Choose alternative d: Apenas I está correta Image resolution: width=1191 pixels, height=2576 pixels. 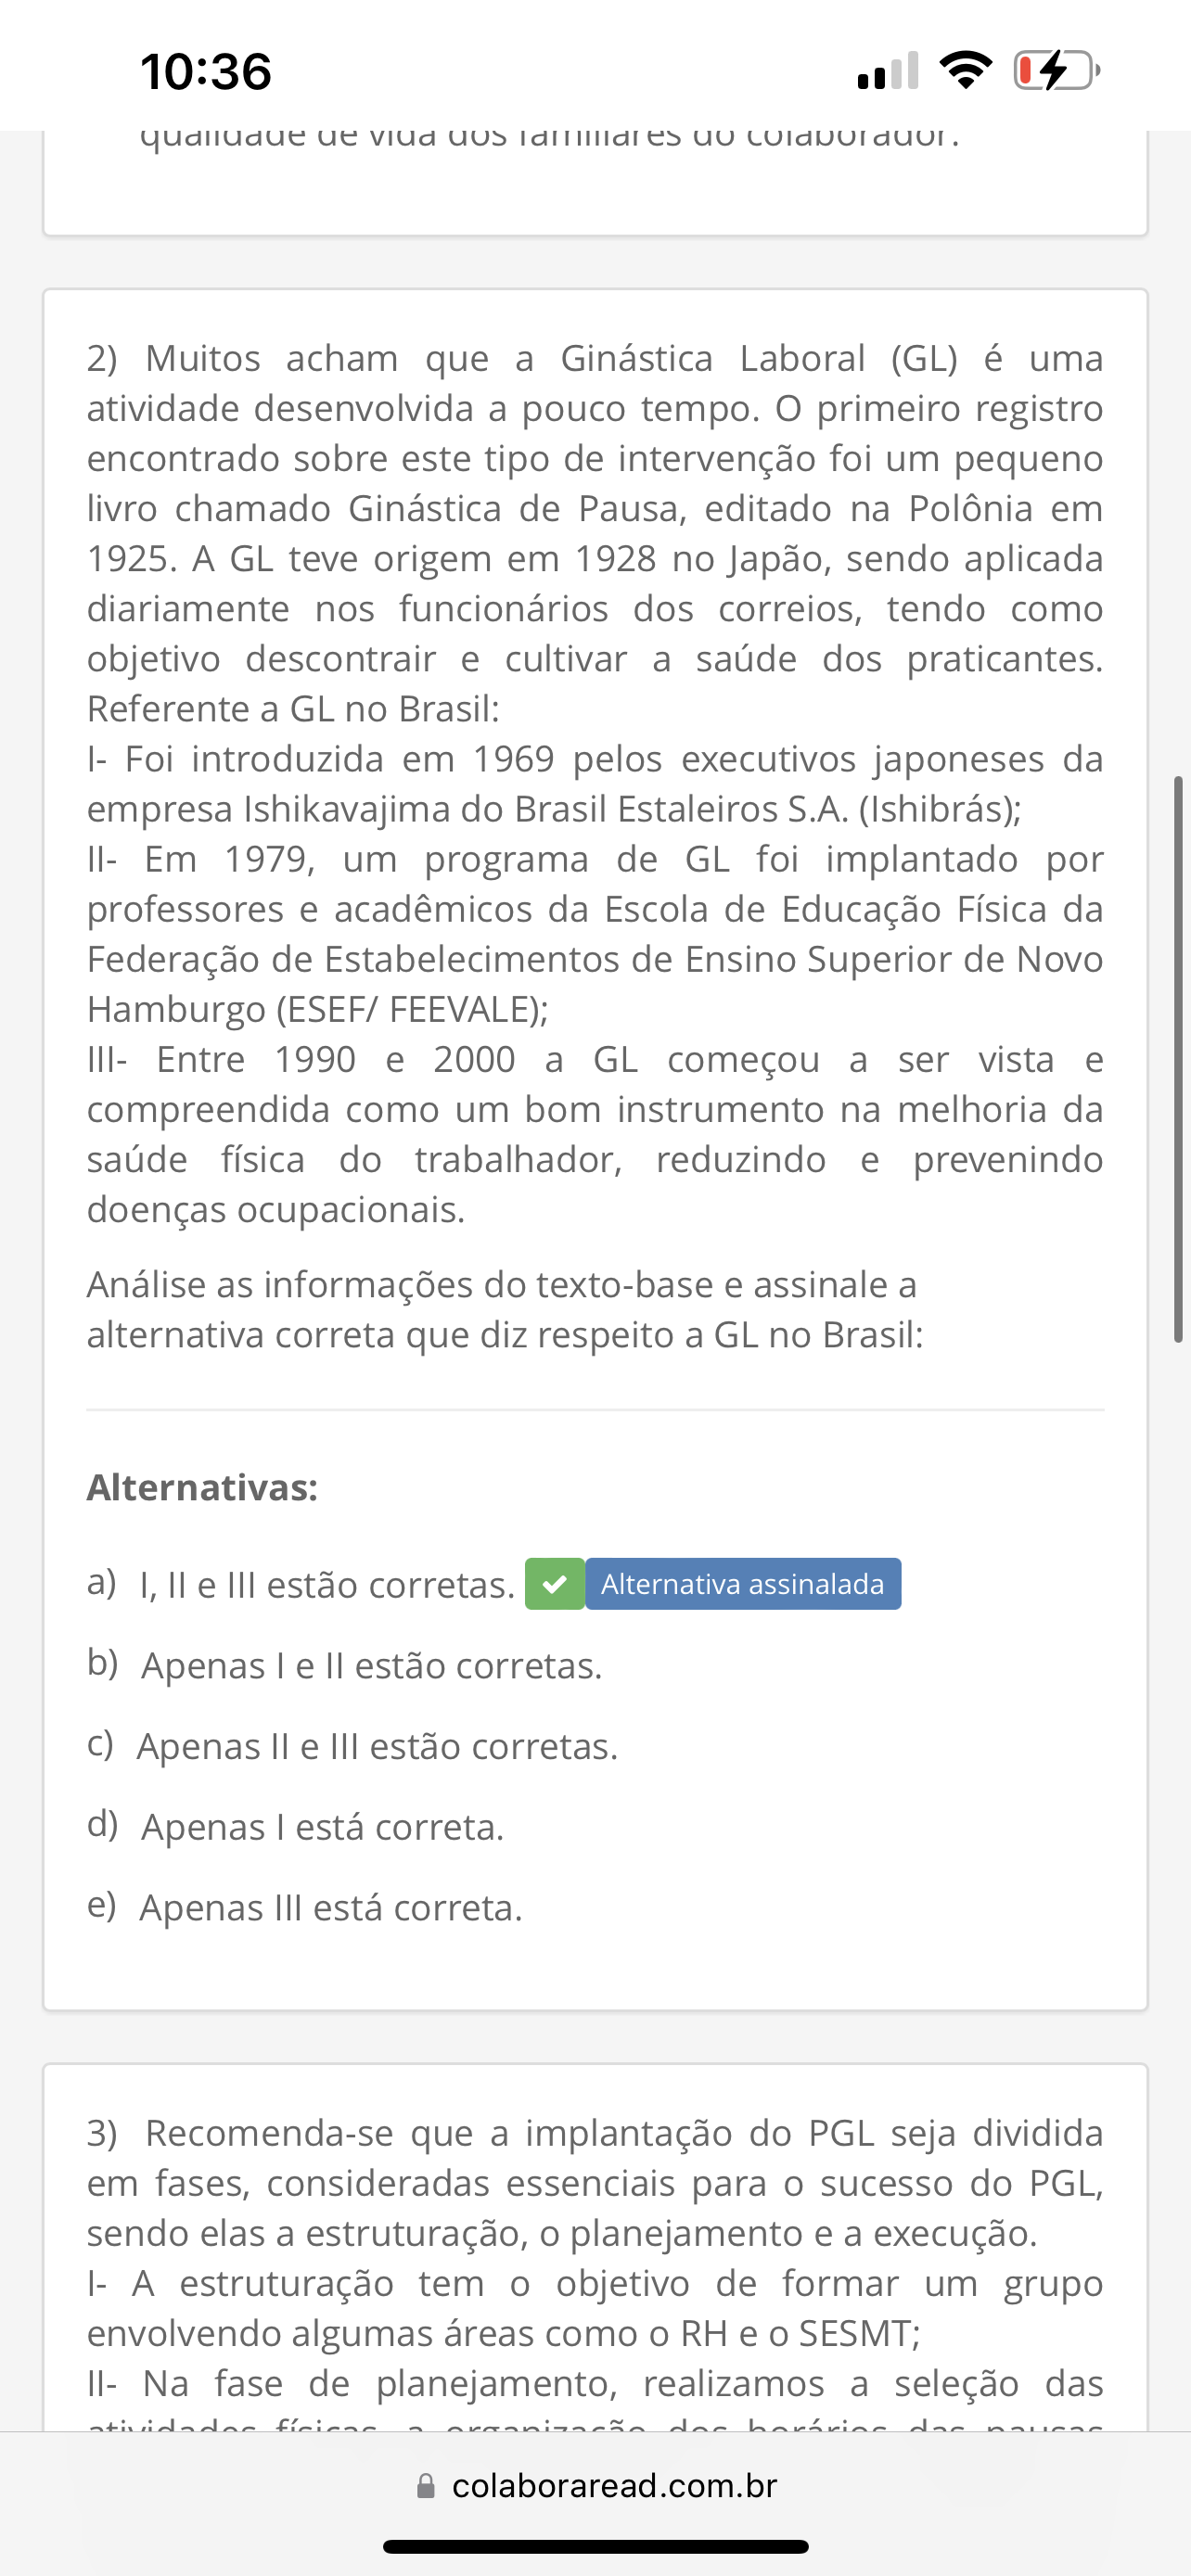pos(322,1828)
